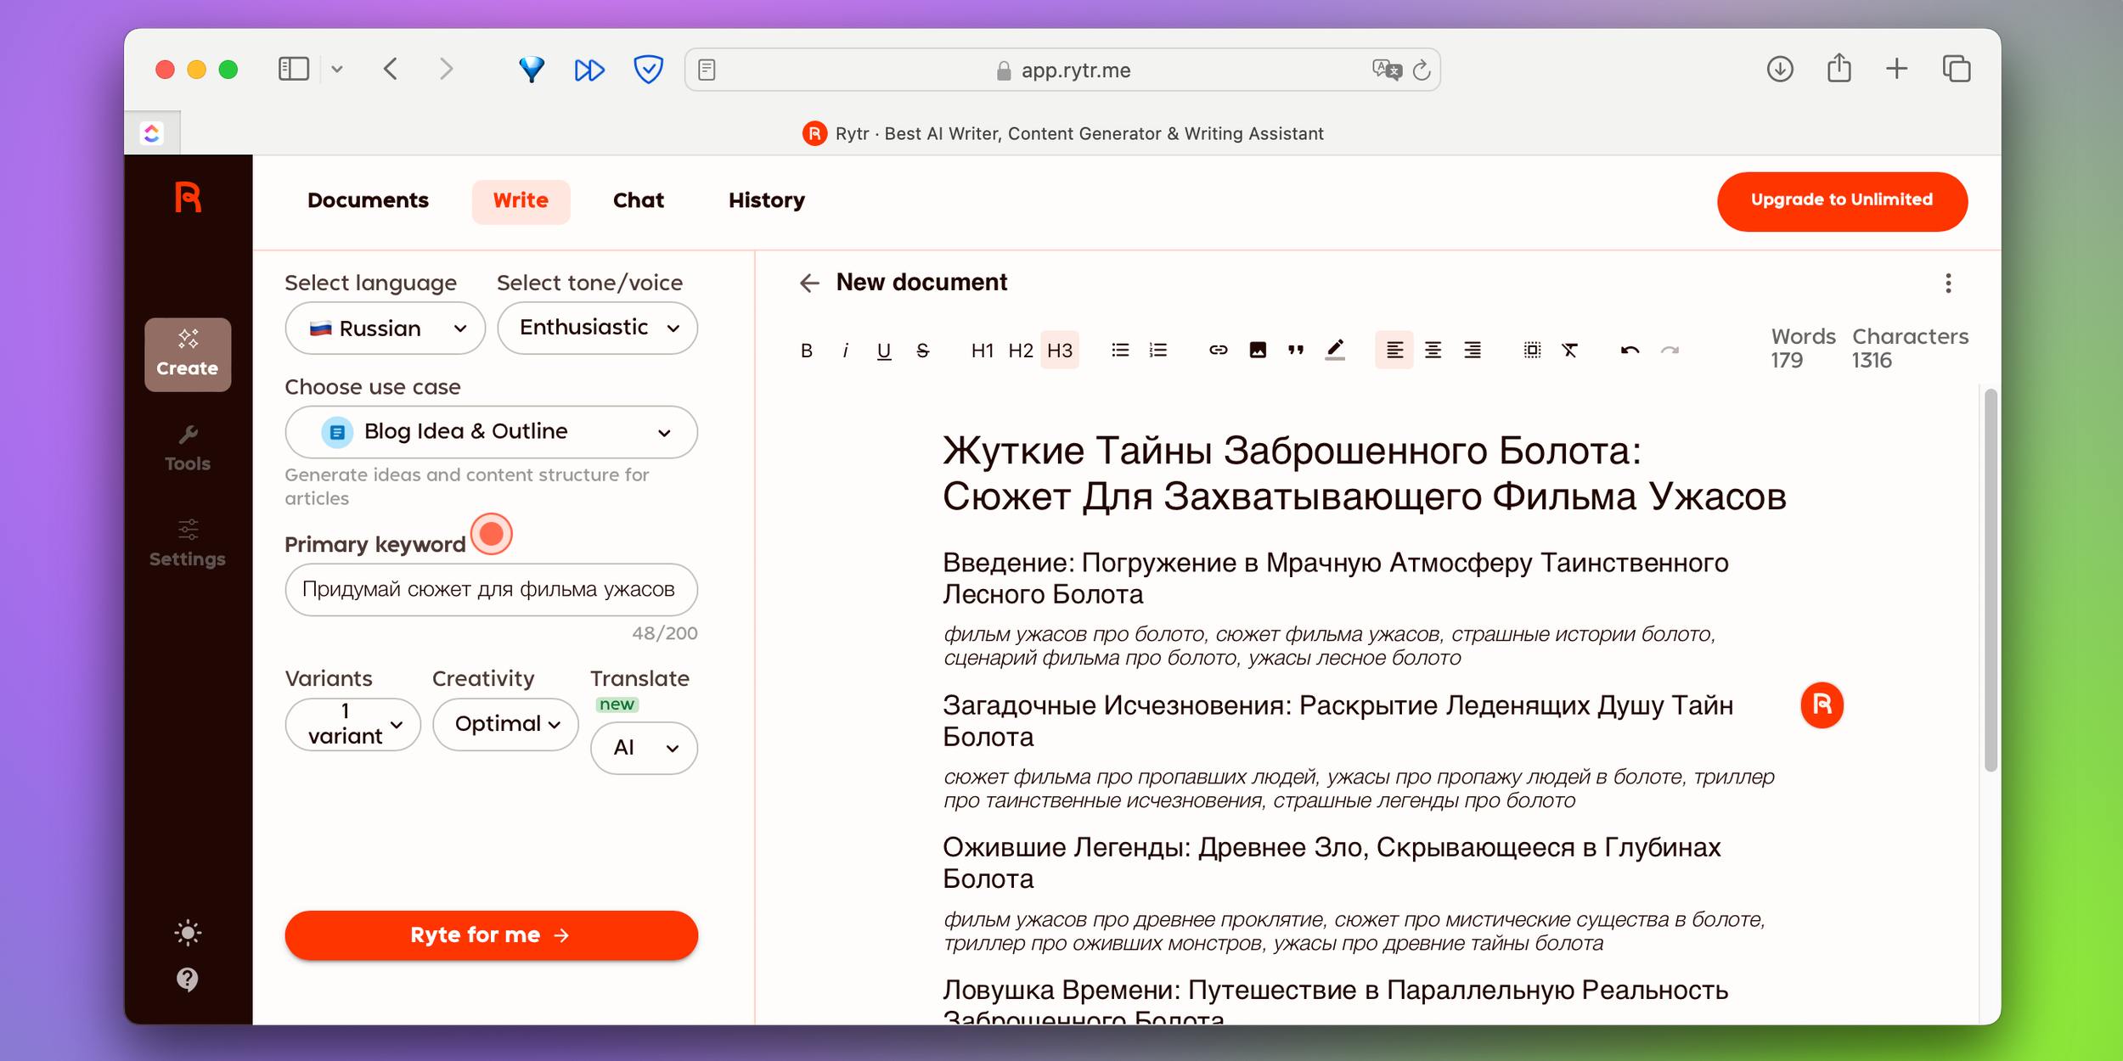This screenshot has height=1061, width=2123.
Task: Redo the last edit
Action: pos(1670,351)
